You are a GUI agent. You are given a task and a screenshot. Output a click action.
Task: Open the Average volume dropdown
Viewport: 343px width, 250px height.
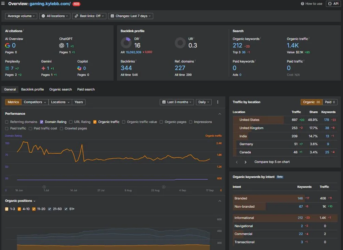[21, 16]
